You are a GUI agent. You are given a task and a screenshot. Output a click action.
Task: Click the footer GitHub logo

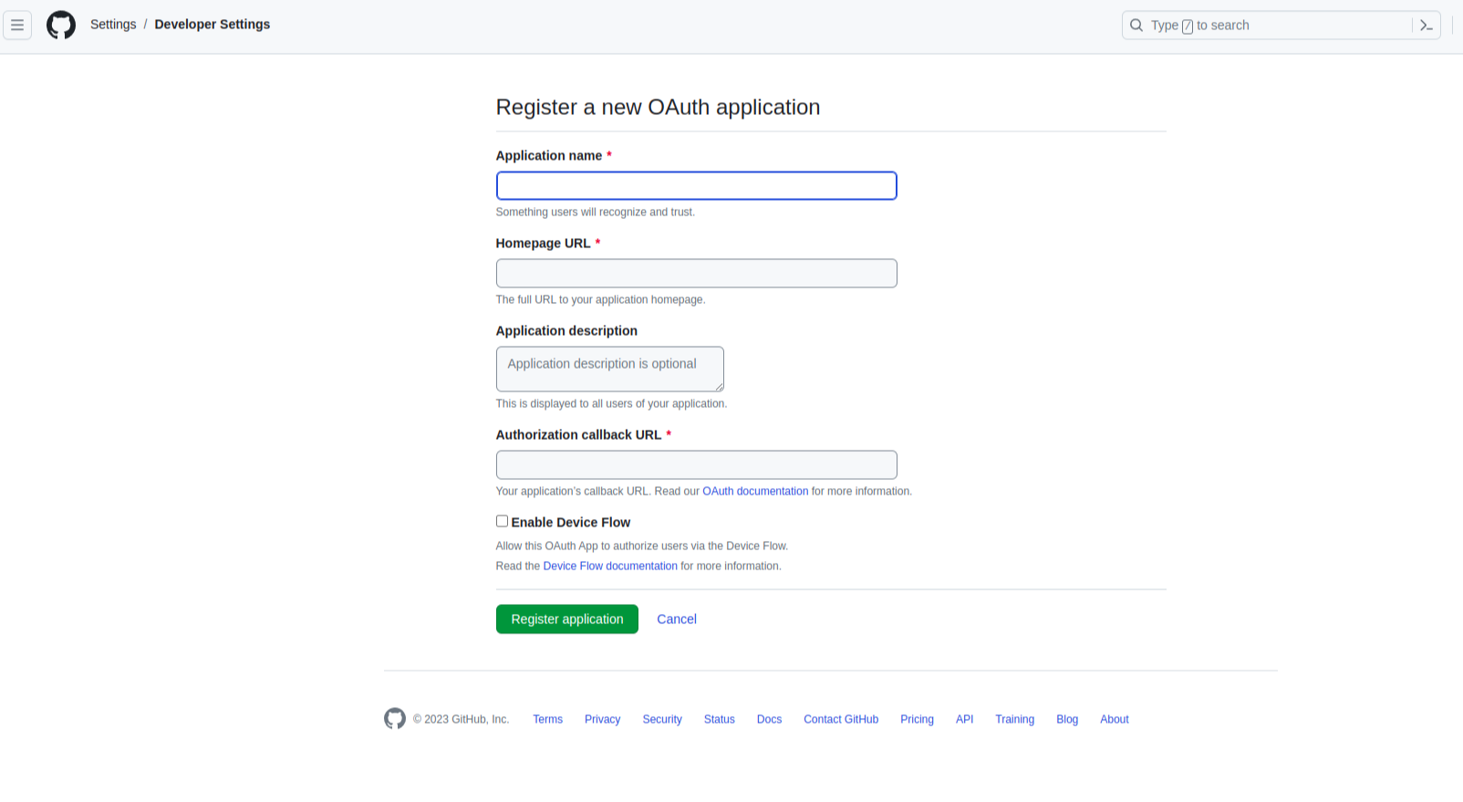[x=395, y=719]
